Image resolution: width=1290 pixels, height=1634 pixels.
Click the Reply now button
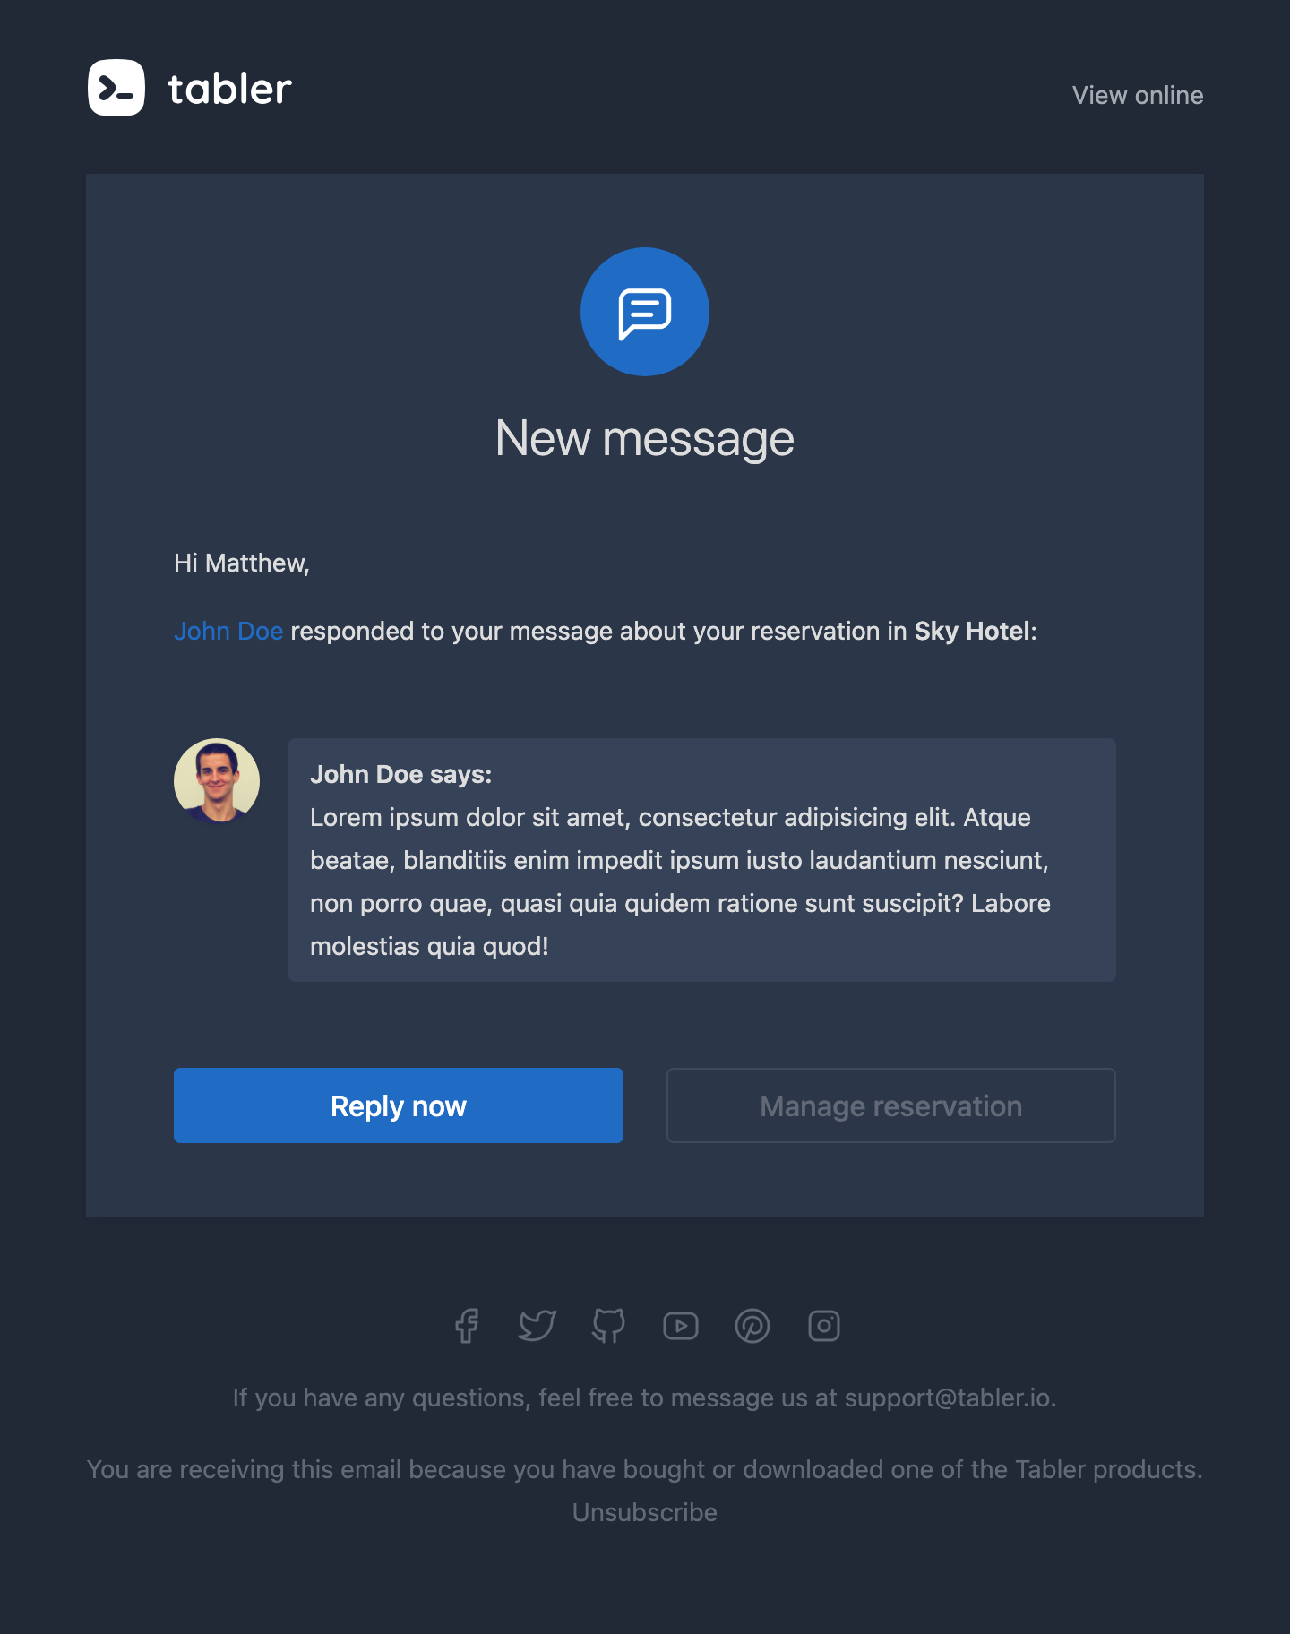(x=399, y=1105)
